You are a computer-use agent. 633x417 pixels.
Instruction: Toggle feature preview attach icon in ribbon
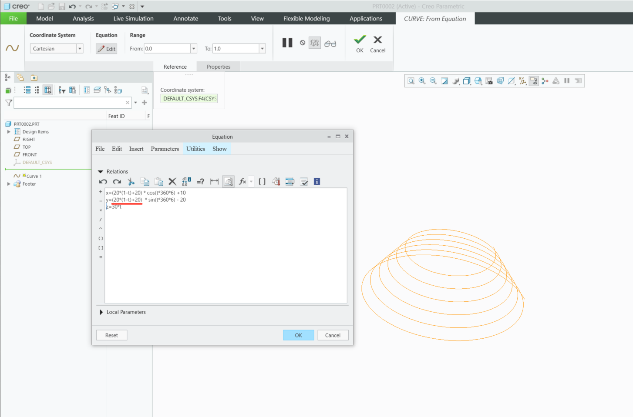coord(315,43)
